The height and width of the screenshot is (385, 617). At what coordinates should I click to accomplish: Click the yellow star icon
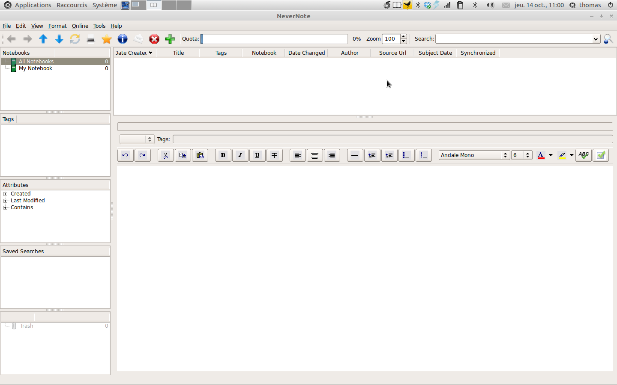click(107, 39)
